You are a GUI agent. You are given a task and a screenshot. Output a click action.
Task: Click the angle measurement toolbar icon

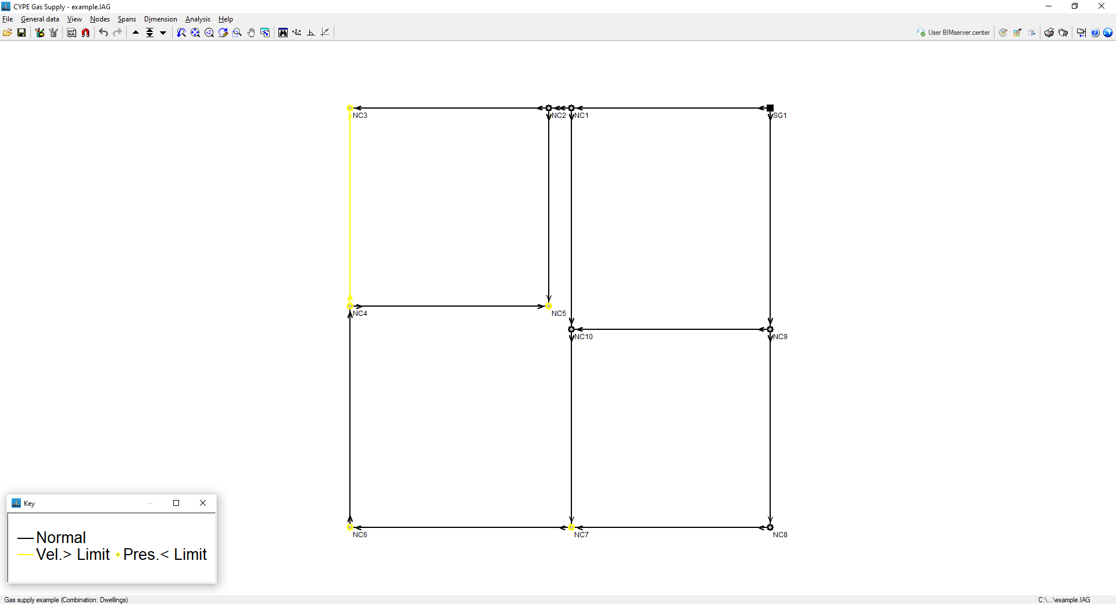pos(311,33)
